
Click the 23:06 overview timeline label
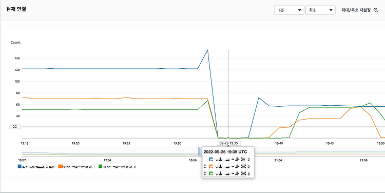coord(363,160)
